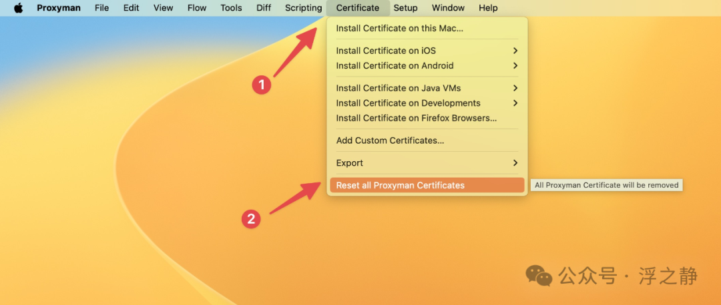Choose Install Certificate on Firefox Browsers
Viewport: 721px width, 305px height.
tap(427, 118)
